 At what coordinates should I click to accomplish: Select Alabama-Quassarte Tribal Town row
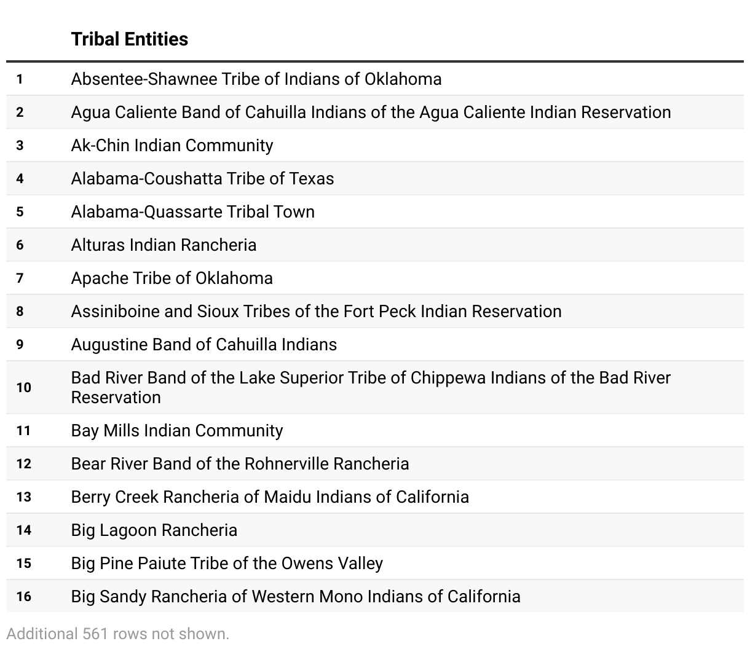tap(192, 212)
